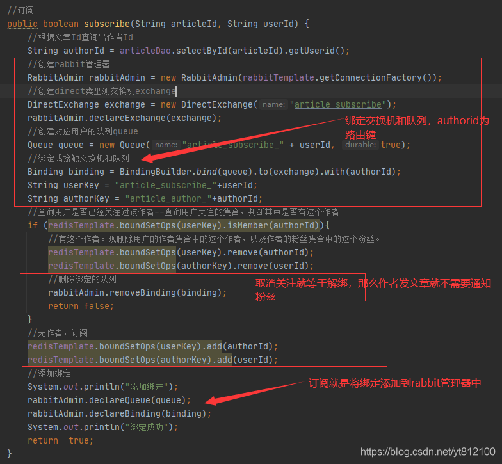Screen dimensions: 502x464
Task: Click the authorKey variable declaration
Action: point(86,198)
